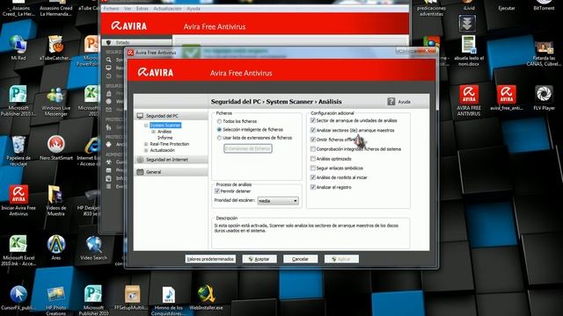563x316 pixels.
Task: Uncheck Análisis de rootkits al iniciar
Action: click(x=313, y=177)
